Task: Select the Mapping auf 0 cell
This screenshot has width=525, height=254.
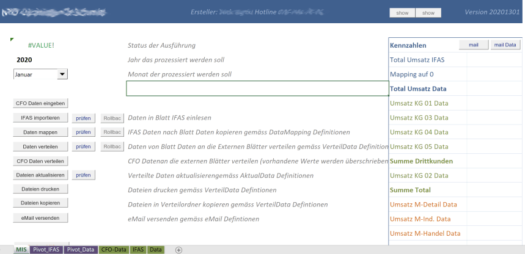Action: point(428,74)
